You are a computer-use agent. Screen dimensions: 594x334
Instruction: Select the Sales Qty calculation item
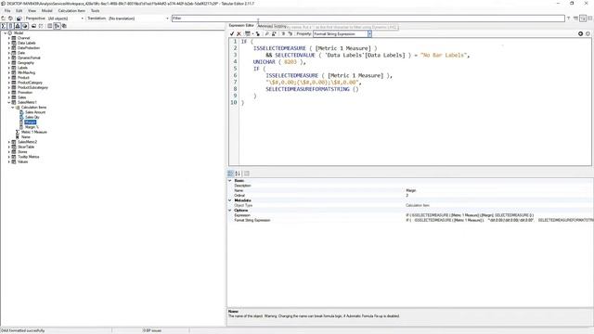tap(32, 117)
